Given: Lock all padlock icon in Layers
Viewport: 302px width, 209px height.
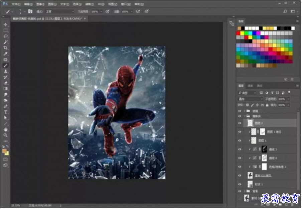Looking at the screenshot, I should [x=267, y=105].
